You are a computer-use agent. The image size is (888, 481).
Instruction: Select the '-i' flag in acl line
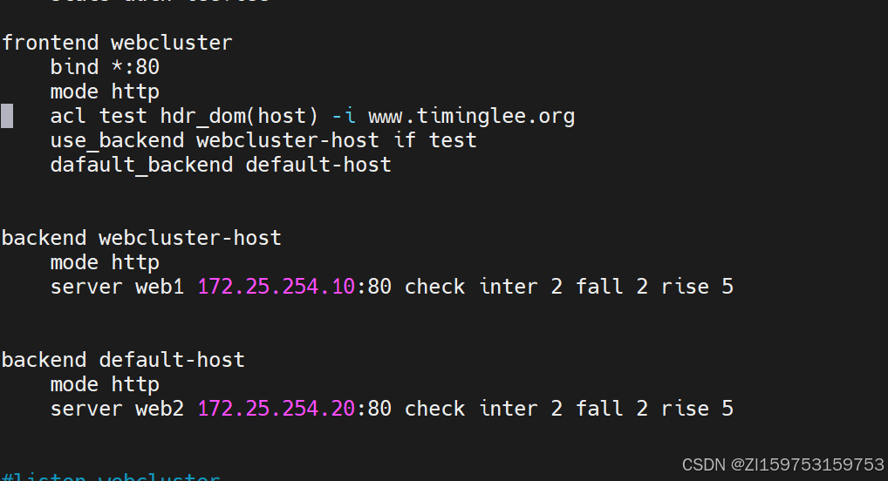click(344, 116)
